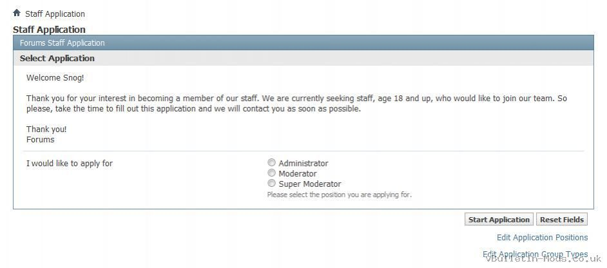Choose the Moderator radio button
Viewport: 607px width, 268px height.
tap(272, 173)
